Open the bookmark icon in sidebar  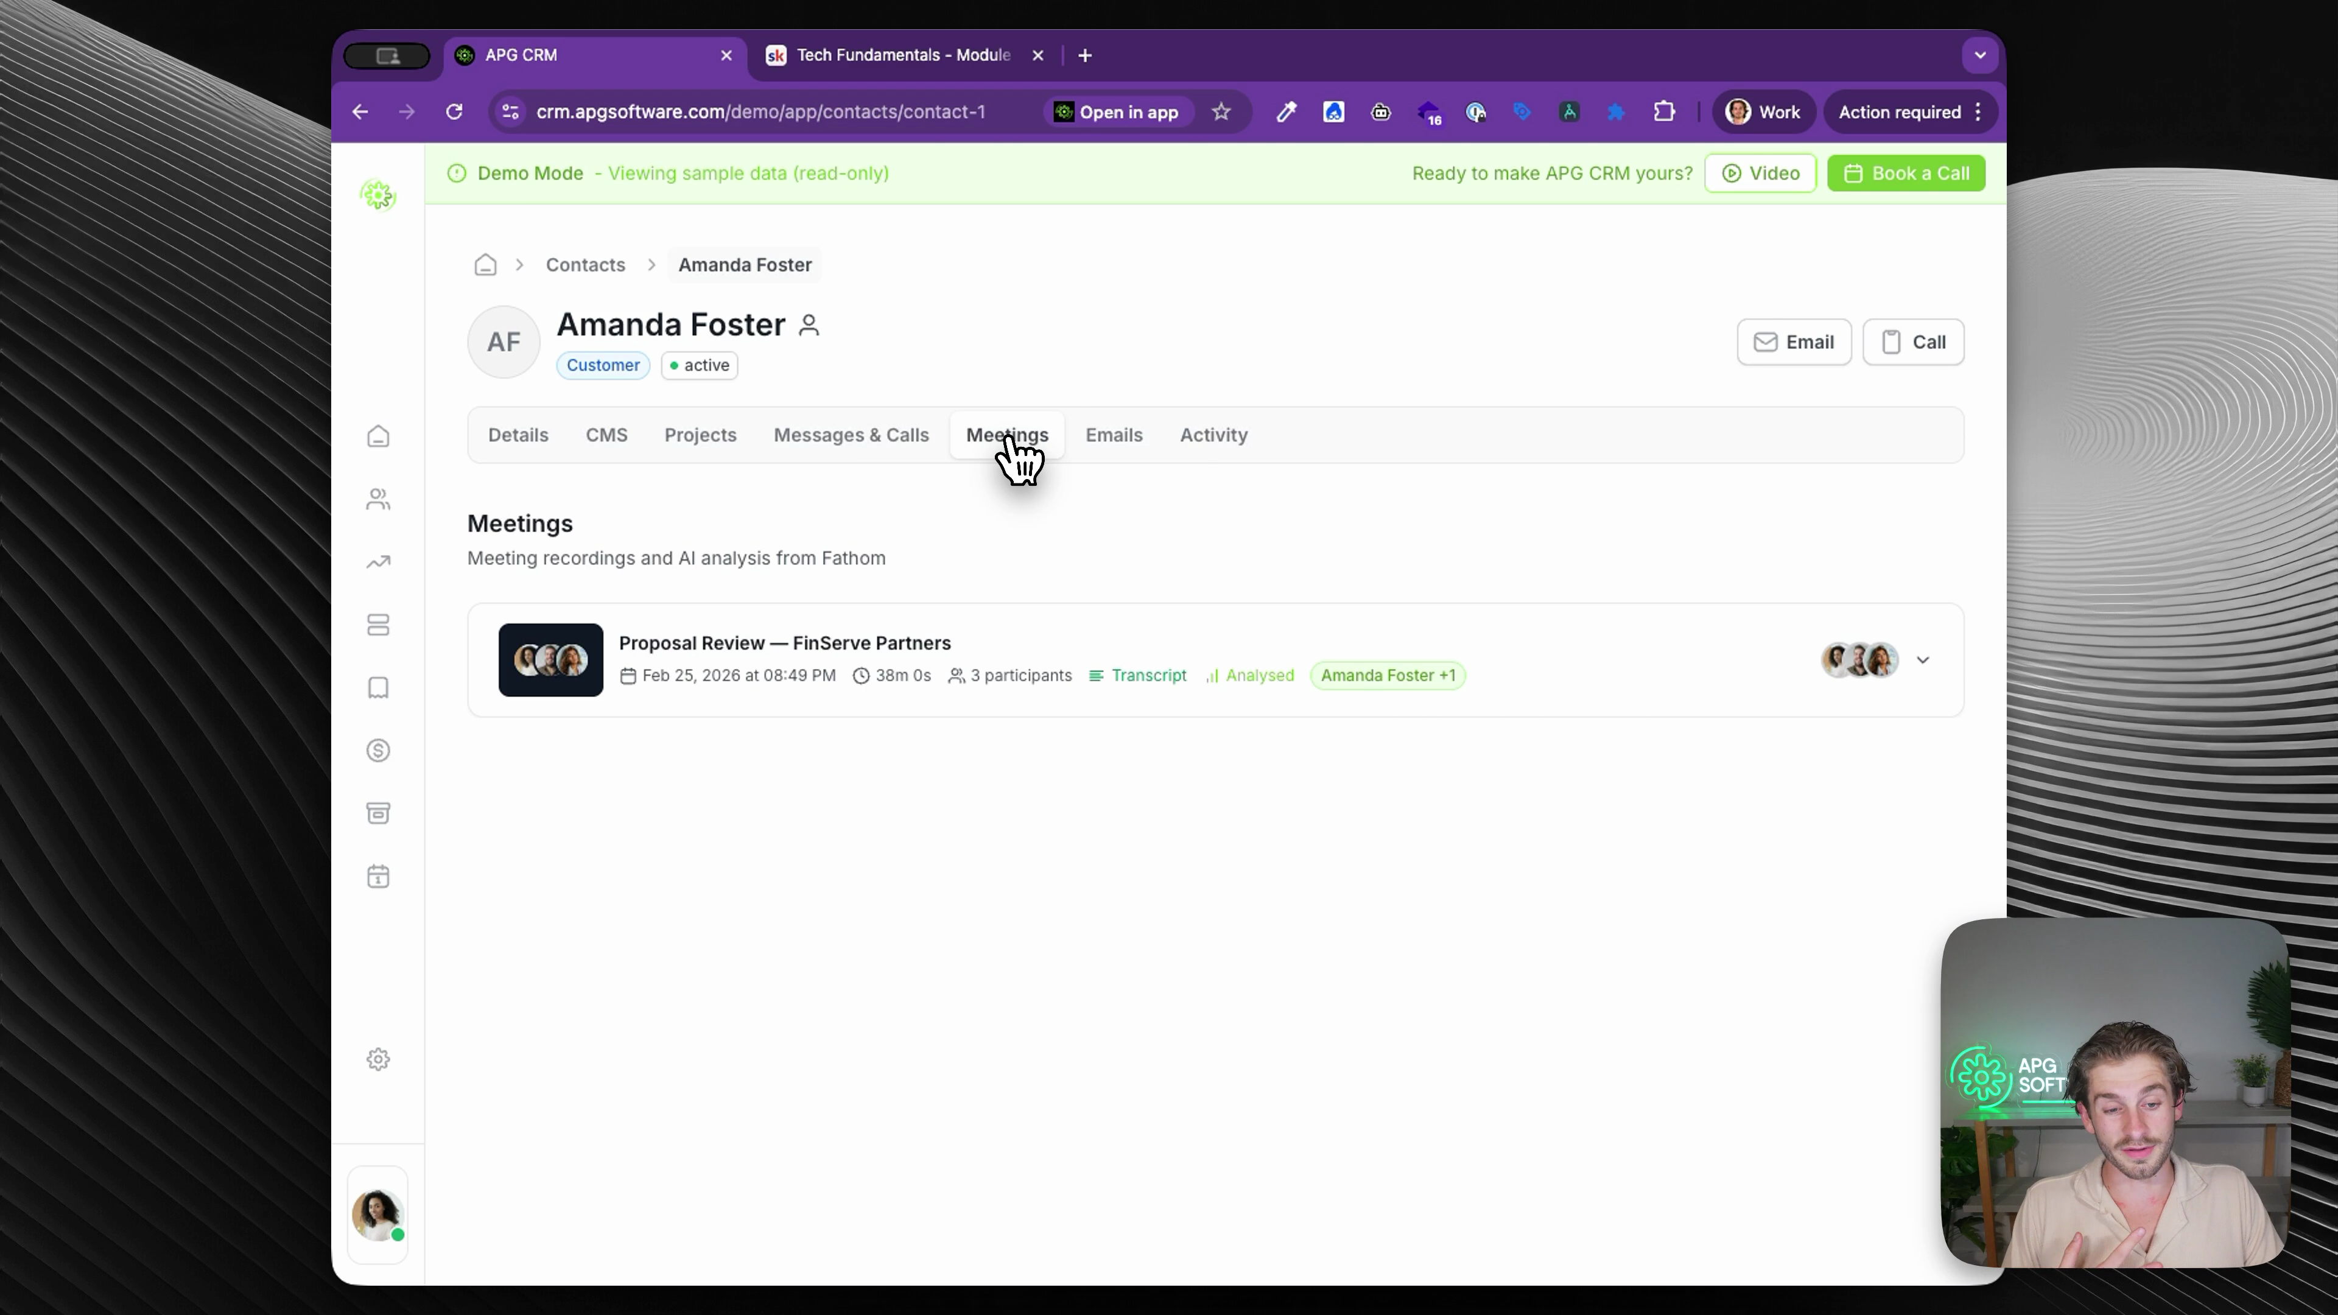click(377, 688)
